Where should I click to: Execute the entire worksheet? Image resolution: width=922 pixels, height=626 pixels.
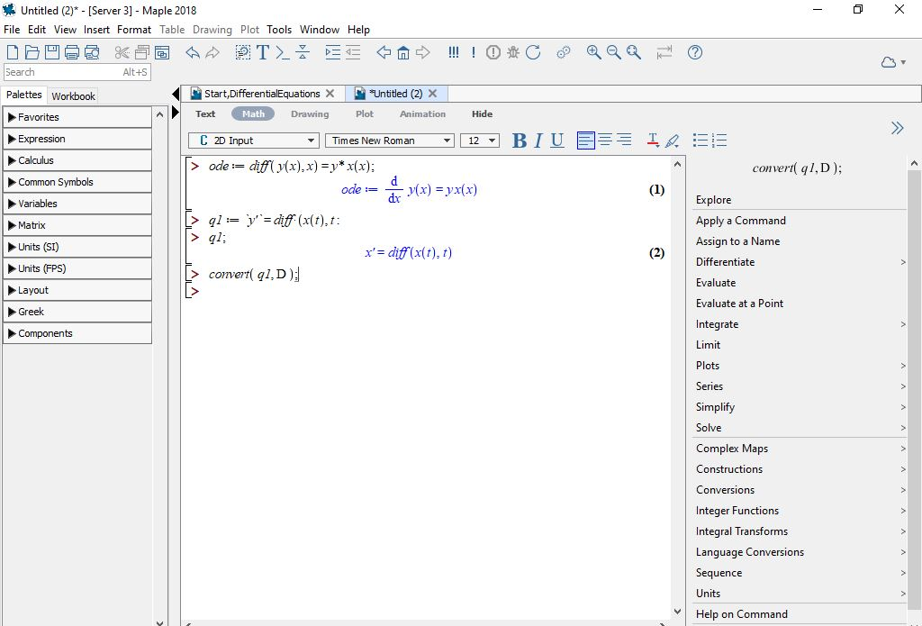453,52
